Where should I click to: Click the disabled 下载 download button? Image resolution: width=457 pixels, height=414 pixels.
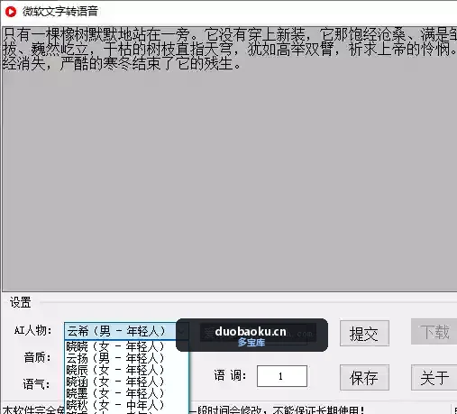(434, 332)
